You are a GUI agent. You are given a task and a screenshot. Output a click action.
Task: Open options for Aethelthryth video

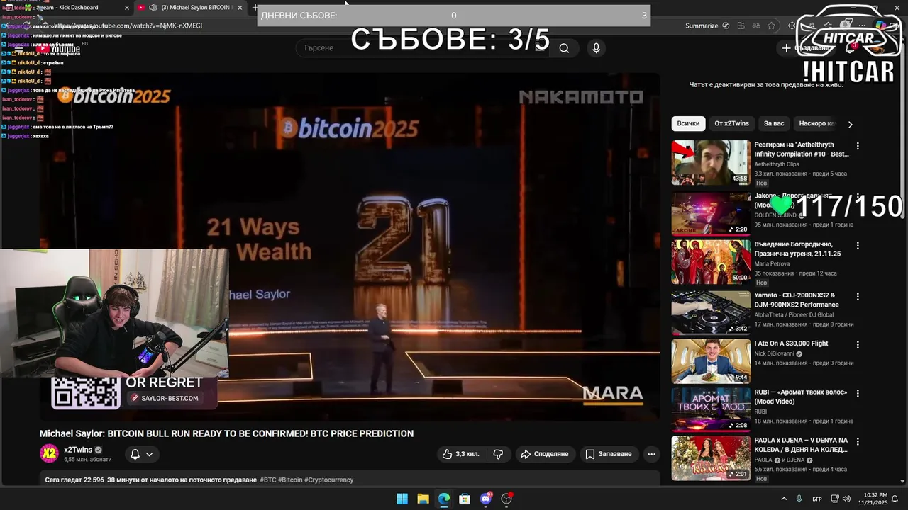click(x=858, y=146)
